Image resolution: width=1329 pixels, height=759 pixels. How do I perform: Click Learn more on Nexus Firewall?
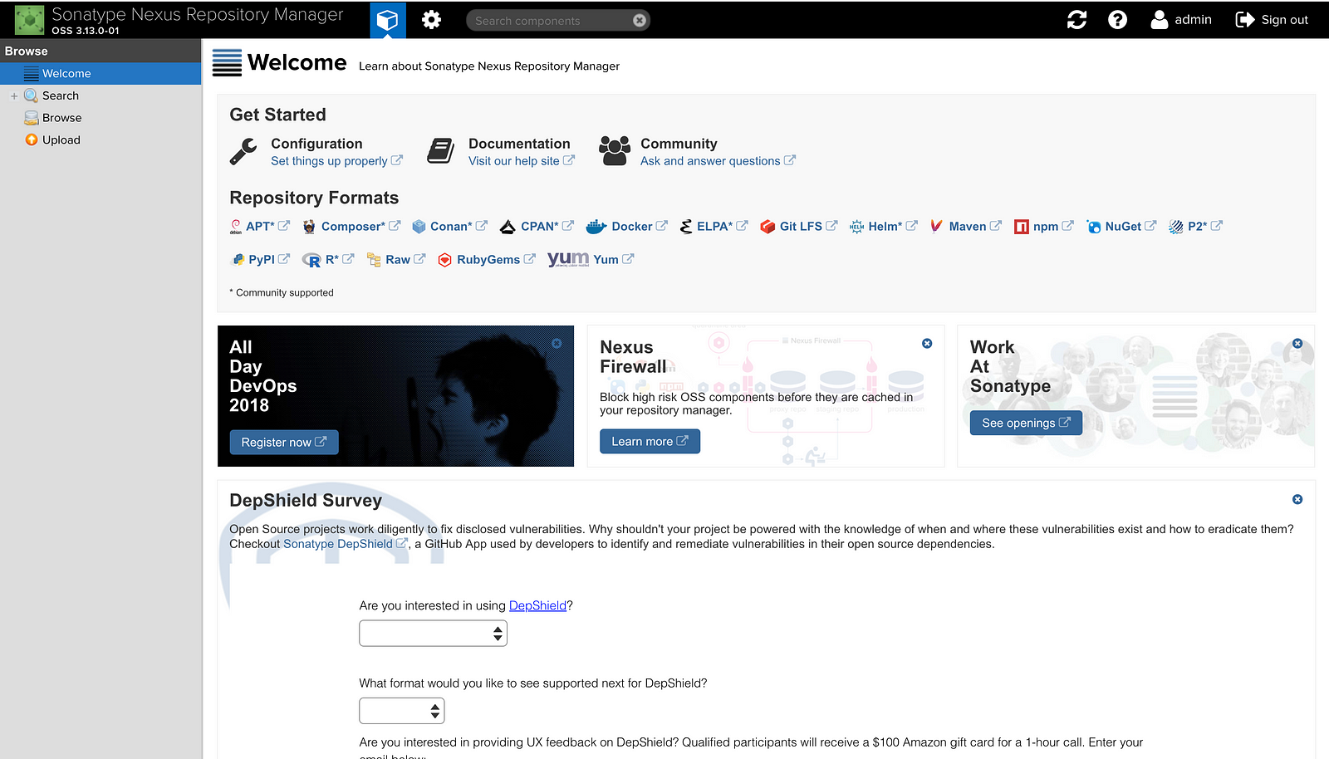point(650,442)
